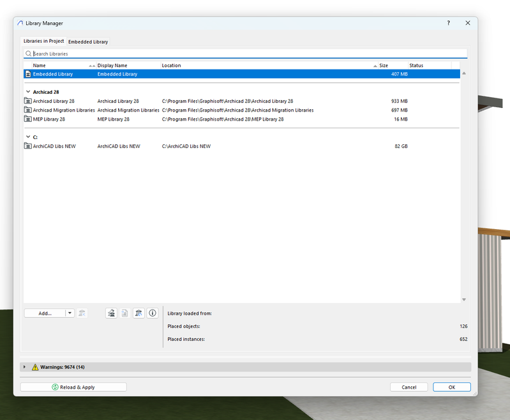Open the help question mark
The image size is (510, 420).
pos(449,23)
